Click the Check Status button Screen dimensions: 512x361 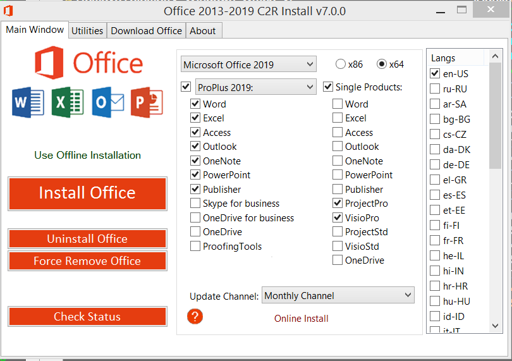coord(87,316)
